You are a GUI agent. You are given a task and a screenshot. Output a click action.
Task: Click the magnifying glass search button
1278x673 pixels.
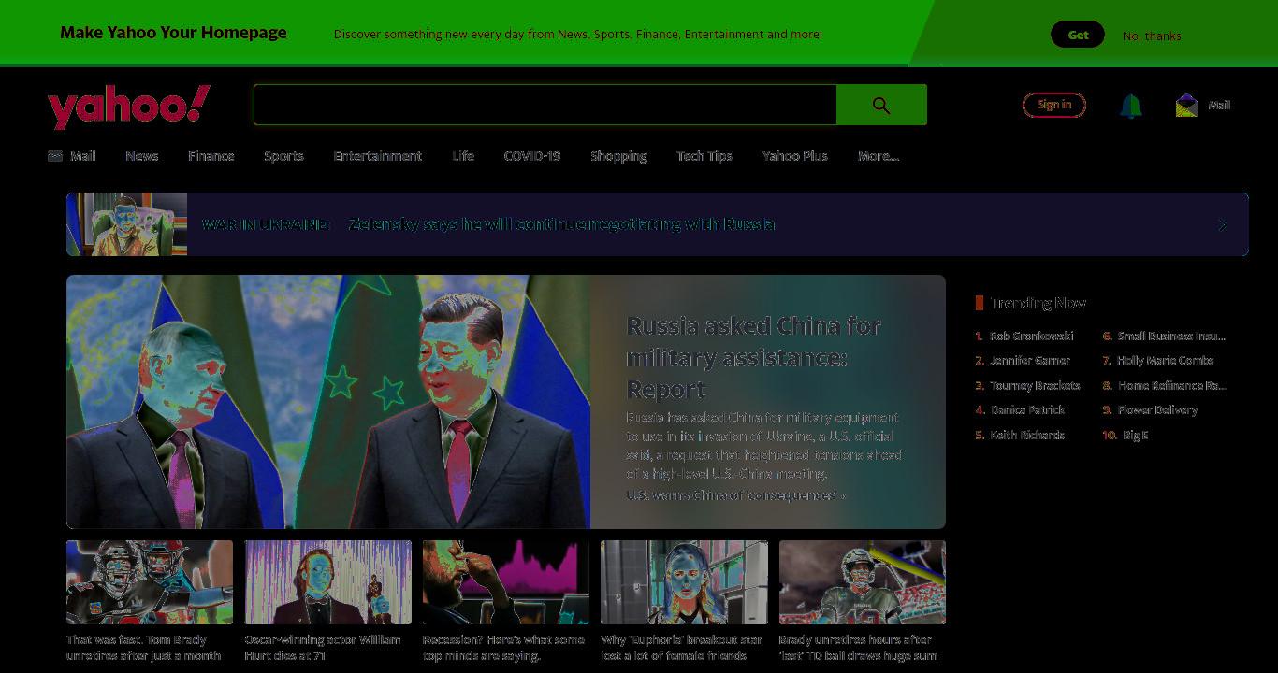click(881, 105)
